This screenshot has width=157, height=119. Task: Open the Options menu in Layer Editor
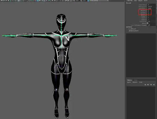coord(135,82)
